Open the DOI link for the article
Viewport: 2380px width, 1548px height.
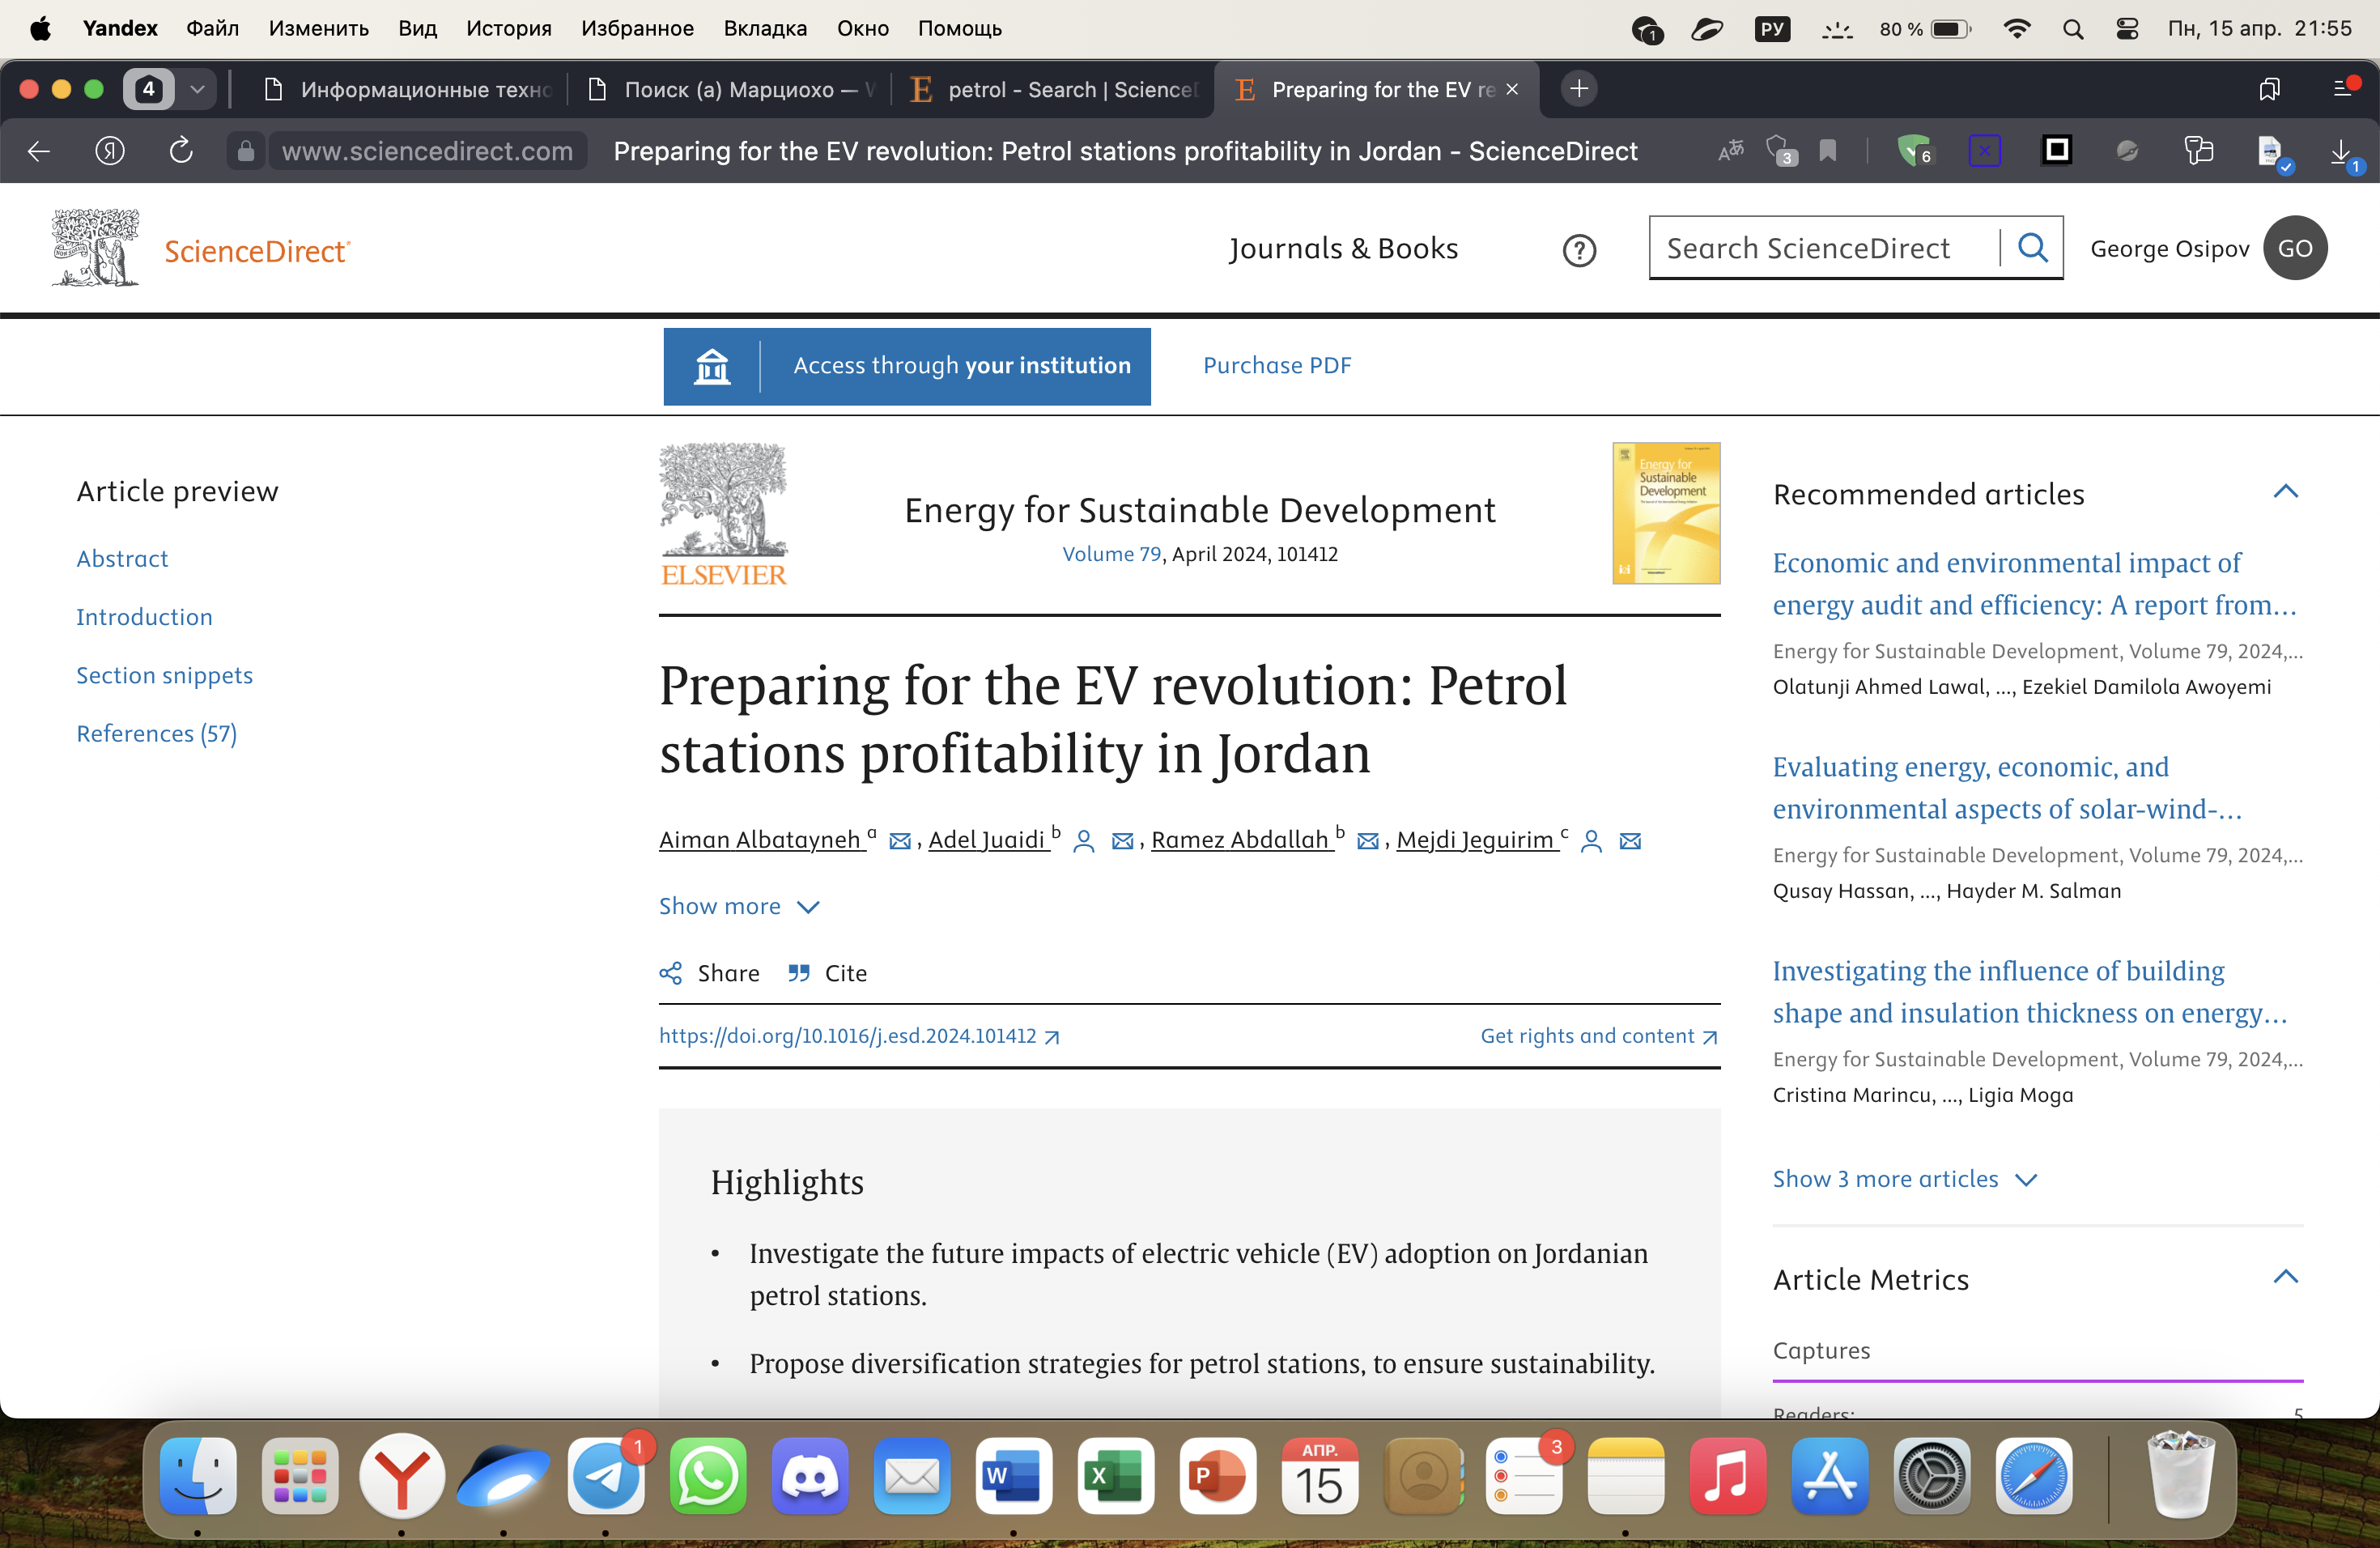click(x=858, y=1036)
